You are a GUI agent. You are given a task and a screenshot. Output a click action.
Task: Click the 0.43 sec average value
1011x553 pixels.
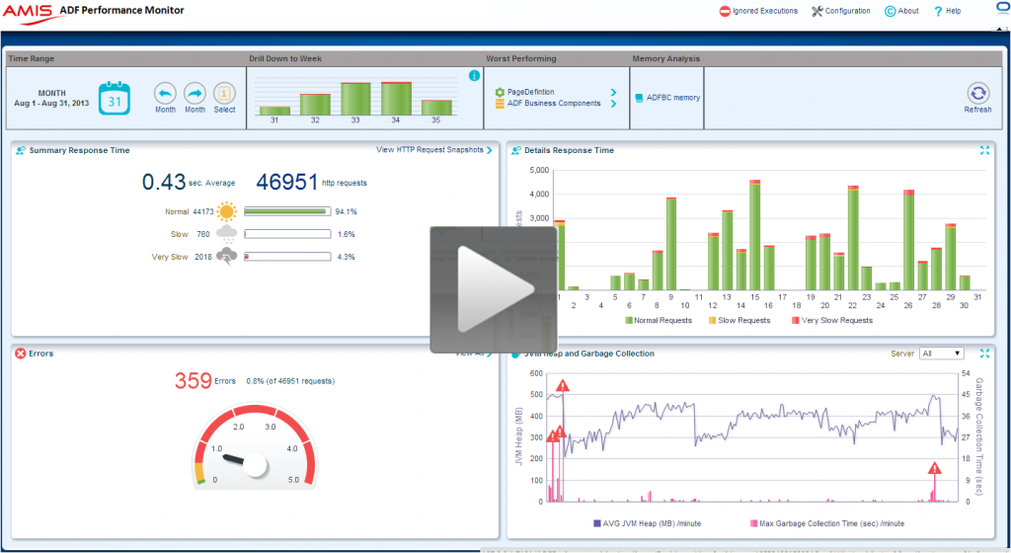click(164, 182)
